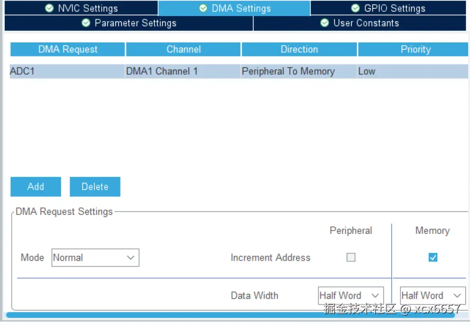Go to the User Constants tab
This screenshot has height=325, width=470.
click(360, 23)
